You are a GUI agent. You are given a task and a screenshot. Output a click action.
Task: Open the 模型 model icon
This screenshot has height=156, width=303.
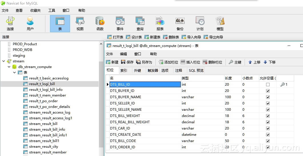(x=220, y=24)
